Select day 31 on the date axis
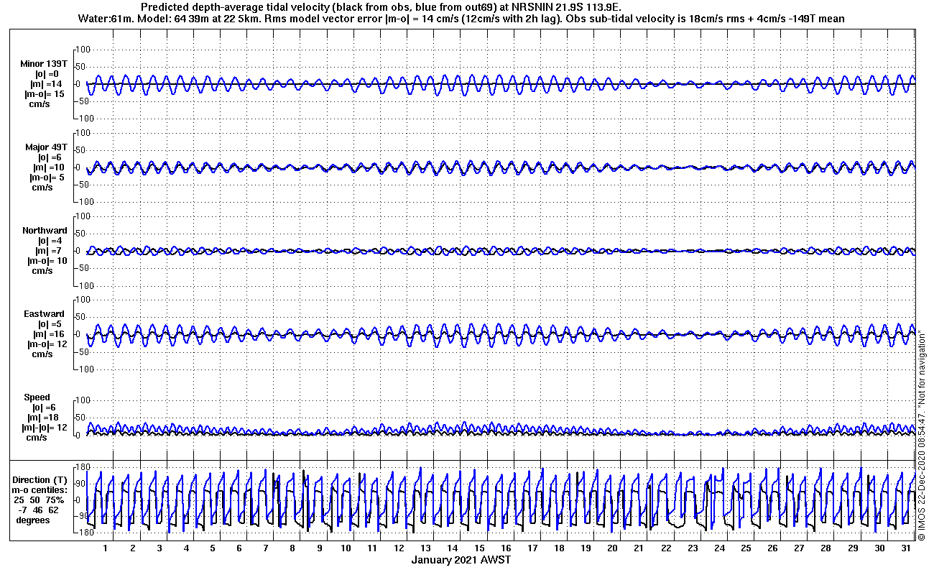This screenshot has height=575, width=934. 905,548
